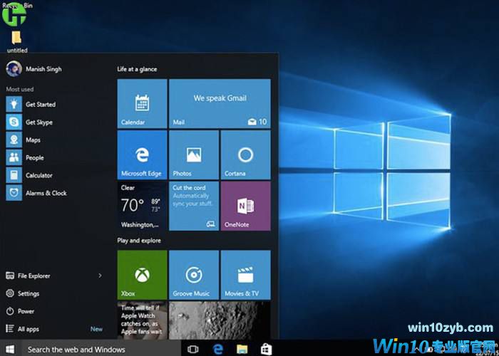
Task: Launch the Xbox tile
Action: point(142,275)
